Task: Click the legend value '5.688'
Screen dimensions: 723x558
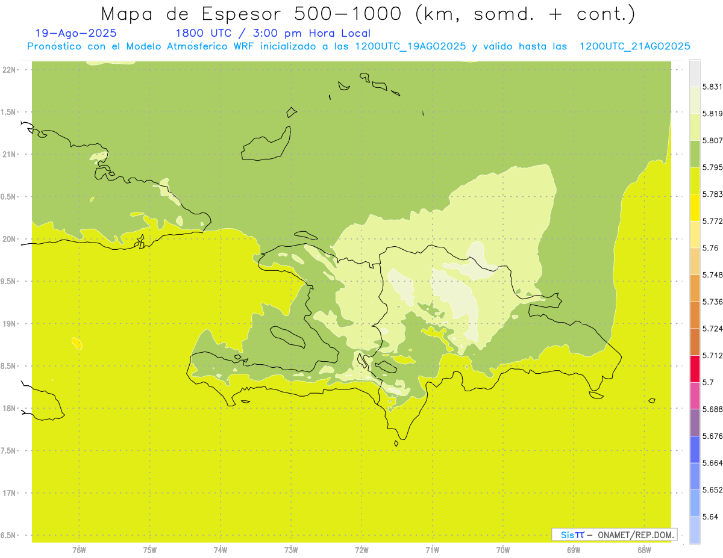Action: tap(712, 409)
